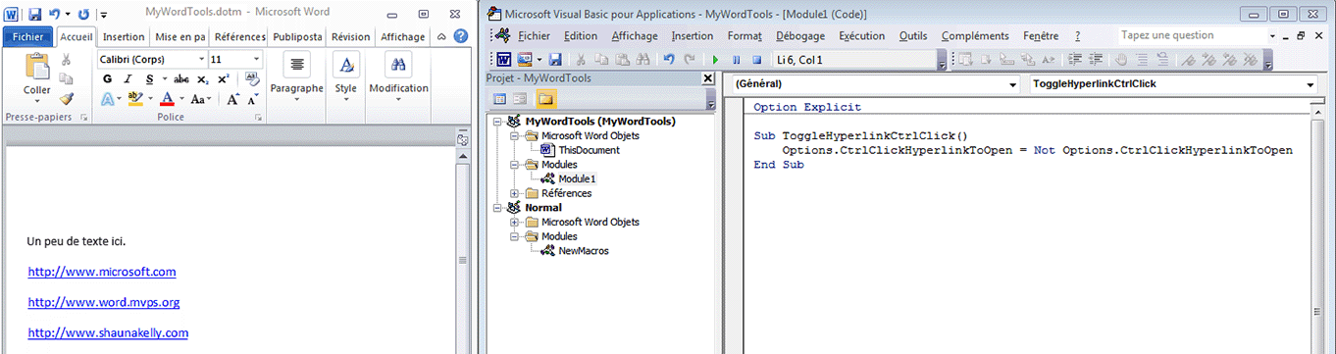
Task: Click the Coller paste icon in Word
Action: (37, 67)
